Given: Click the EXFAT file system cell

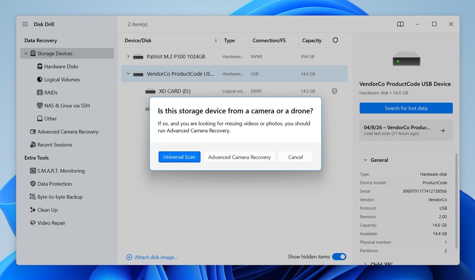Looking at the screenshot, I should coord(256,91).
